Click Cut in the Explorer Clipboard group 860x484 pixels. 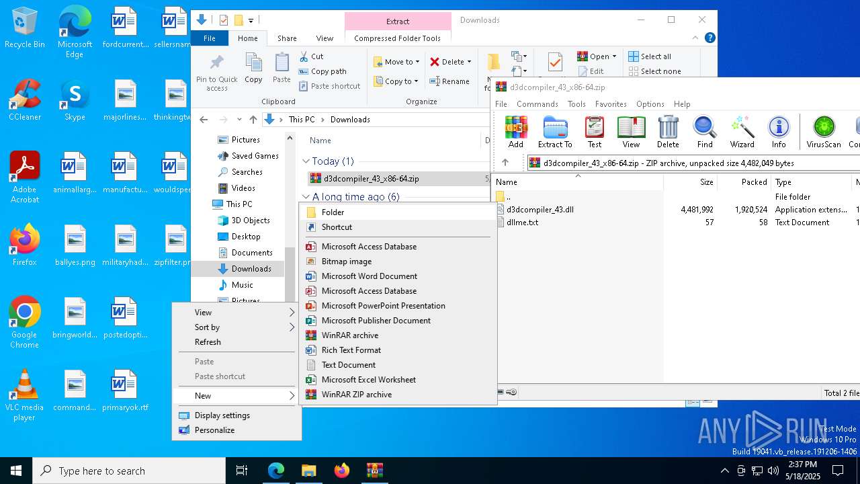click(311, 56)
